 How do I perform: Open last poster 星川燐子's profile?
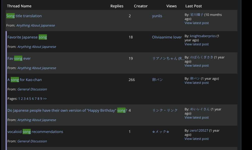(x=197, y=15)
